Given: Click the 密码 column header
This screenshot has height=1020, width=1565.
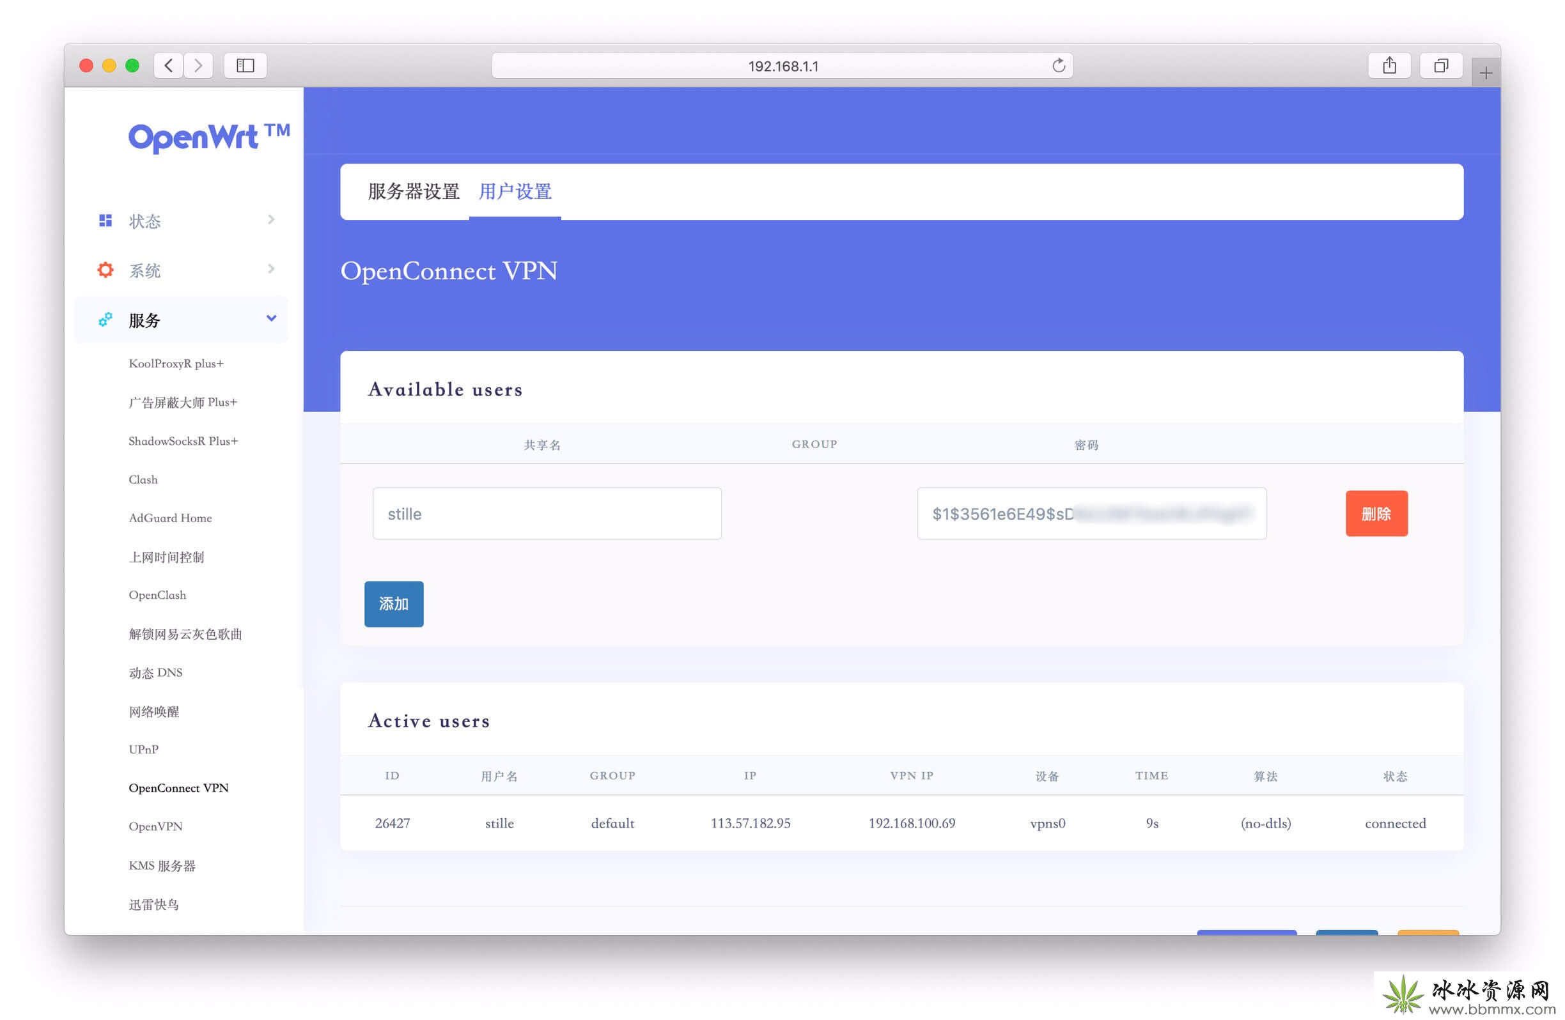Looking at the screenshot, I should tap(1086, 445).
